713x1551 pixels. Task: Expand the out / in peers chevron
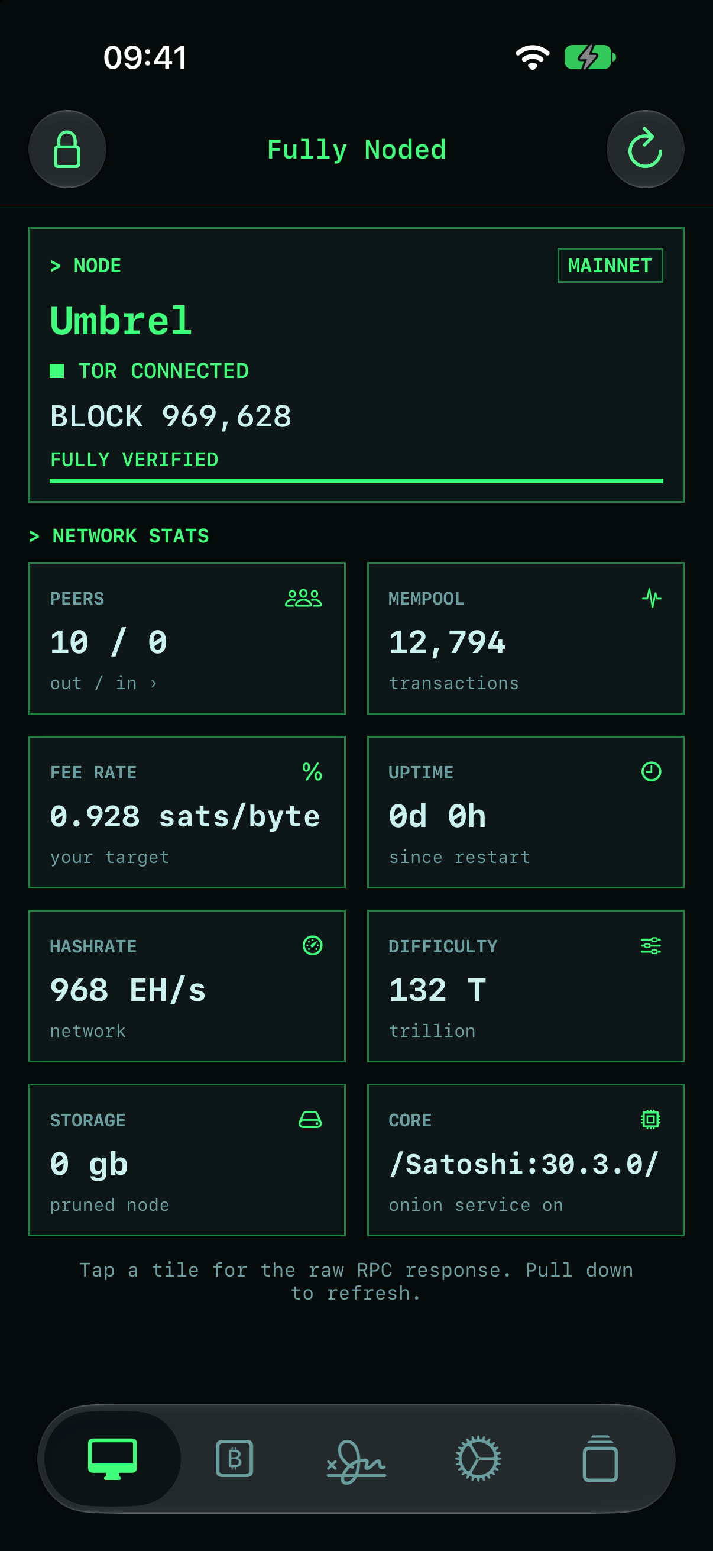click(154, 683)
